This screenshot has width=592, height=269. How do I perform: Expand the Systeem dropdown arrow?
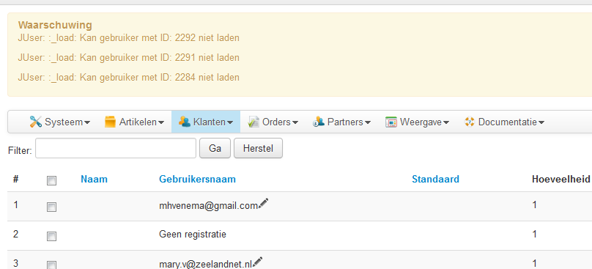tap(87, 122)
